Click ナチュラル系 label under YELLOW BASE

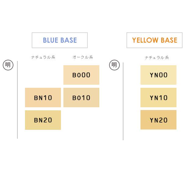coord(157,58)
